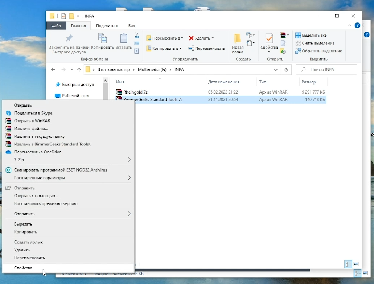The height and width of the screenshot is (284, 374).
Task: Open the Easy access icon dropdown
Action: tap(250, 43)
